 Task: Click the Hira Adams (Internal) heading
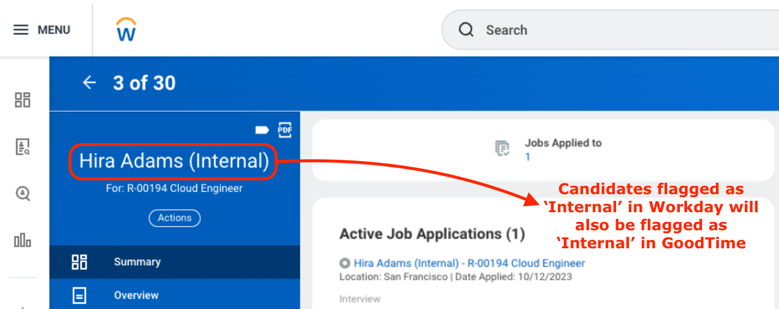pos(174,161)
